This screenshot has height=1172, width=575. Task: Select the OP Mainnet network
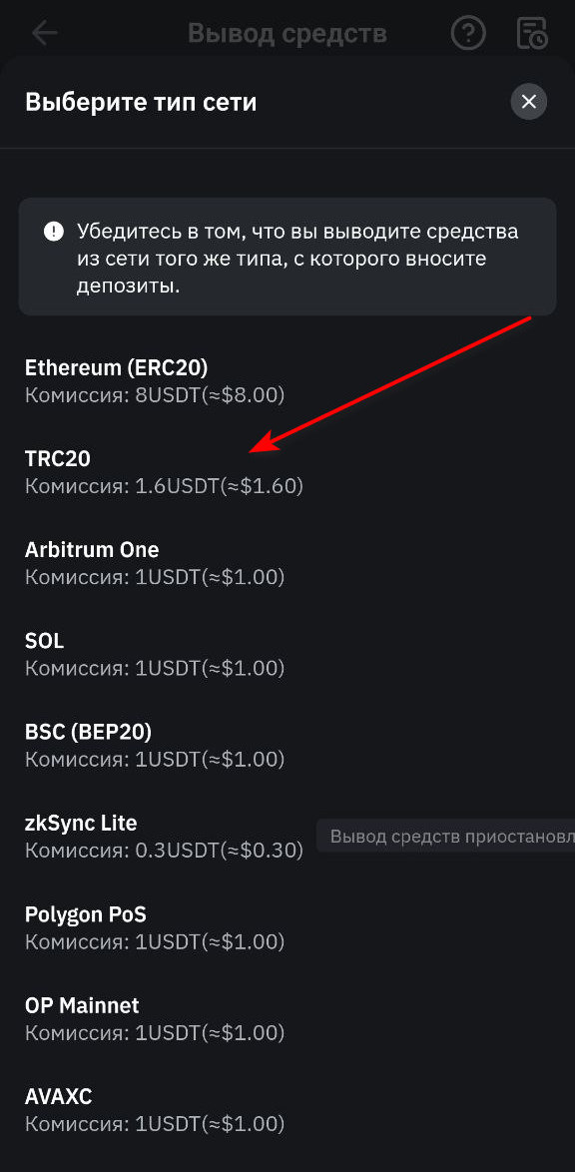coord(82,1005)
